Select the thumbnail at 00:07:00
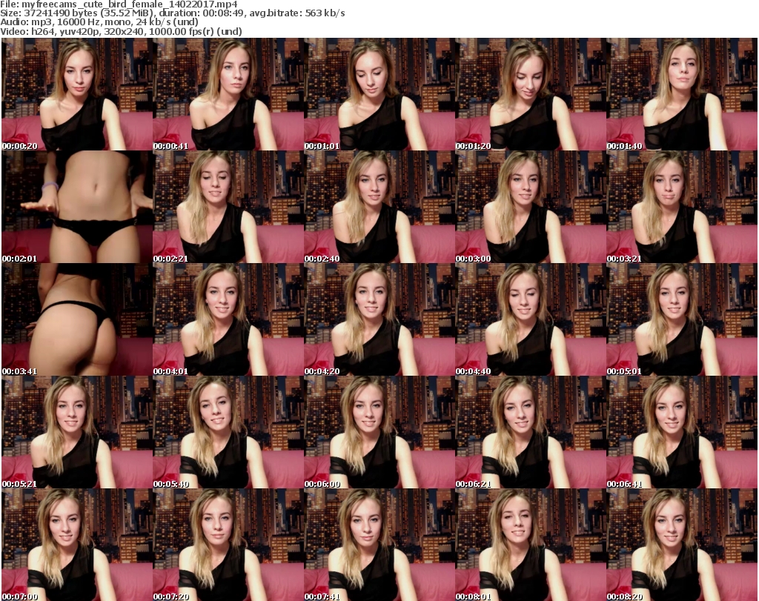The image size is (759, 601). pos(77,545)
